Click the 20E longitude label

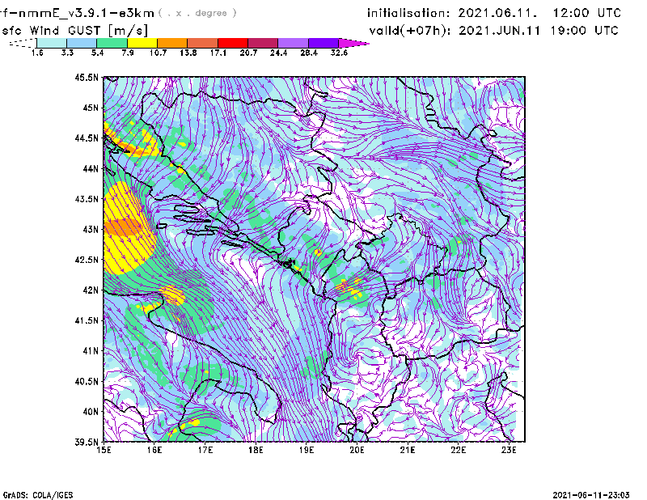[357, 450]
